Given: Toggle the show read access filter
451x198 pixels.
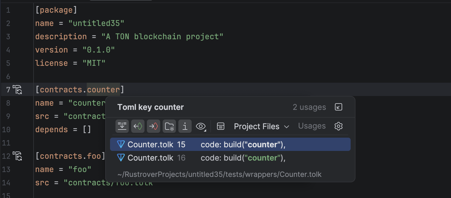Looking at the screenshot, I should coord(138,126).
